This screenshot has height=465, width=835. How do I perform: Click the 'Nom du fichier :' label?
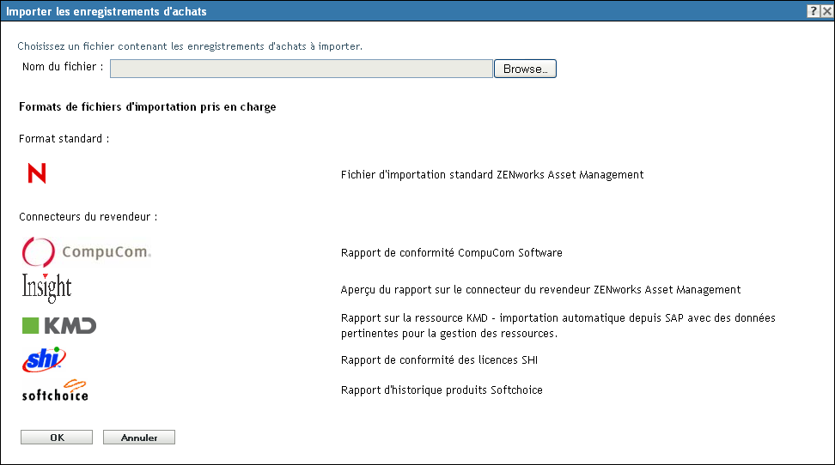[x=63, y=66]
